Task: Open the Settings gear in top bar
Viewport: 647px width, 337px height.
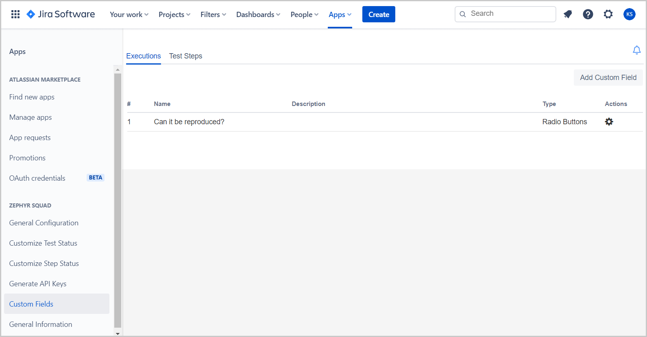Action: pos(608,14)
